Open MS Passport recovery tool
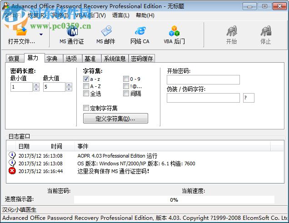 tap(72, 35)
